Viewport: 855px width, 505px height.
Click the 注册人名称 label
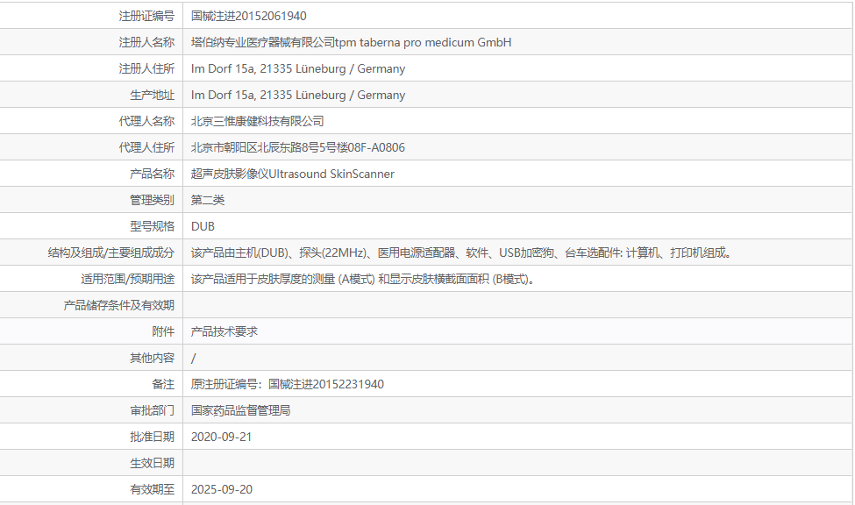coord(146,43)
